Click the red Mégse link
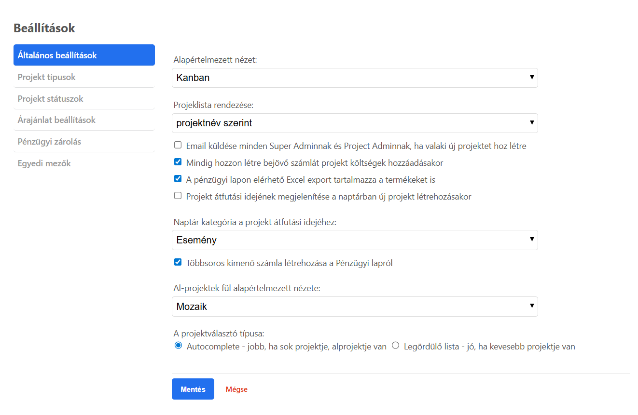 236,389
